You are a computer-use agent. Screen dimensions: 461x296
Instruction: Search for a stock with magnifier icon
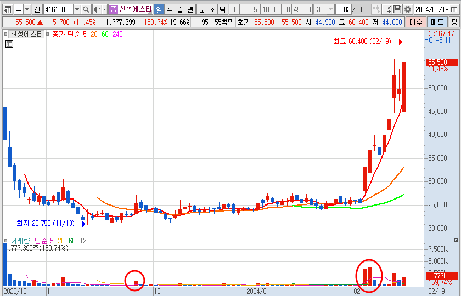tap(86, 10)
